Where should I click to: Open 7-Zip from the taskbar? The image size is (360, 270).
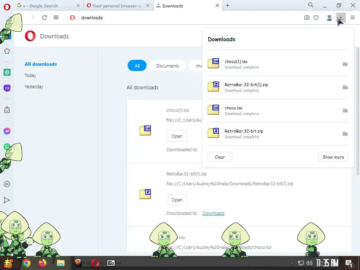[111, 263]
